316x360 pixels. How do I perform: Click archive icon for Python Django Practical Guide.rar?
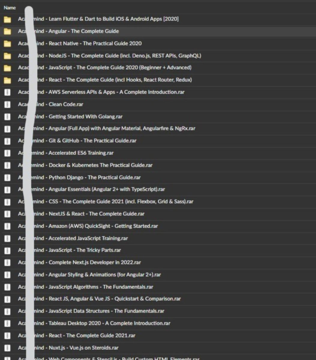[x=8, y=178]
